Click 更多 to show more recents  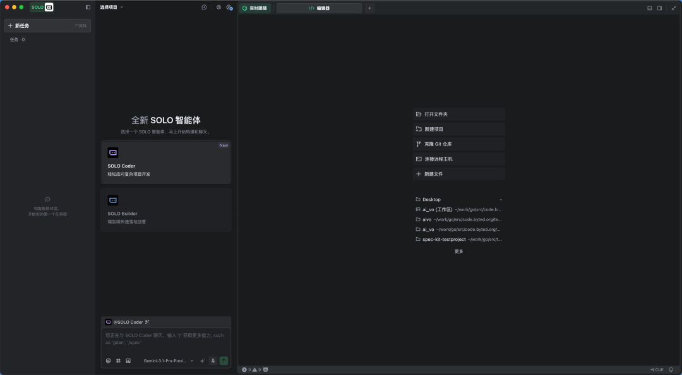pyautogui.click(x=459, y=251)
